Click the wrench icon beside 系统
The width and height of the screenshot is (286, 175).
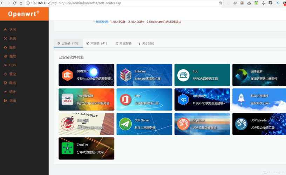click(5, 38)
